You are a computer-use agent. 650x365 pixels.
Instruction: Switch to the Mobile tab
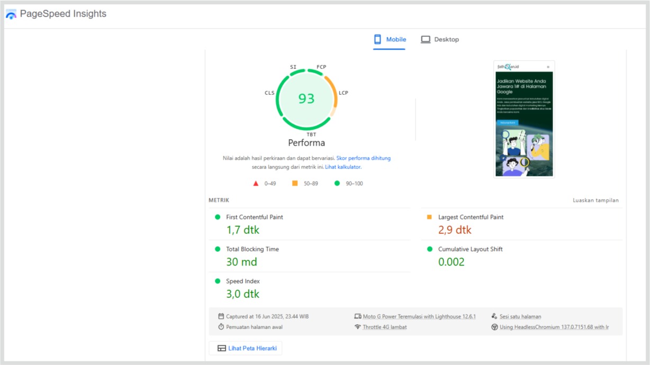[x=390, y=40]
